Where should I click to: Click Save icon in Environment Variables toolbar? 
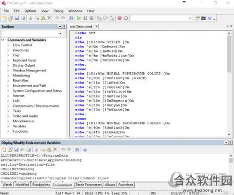(x=16, y=150)
